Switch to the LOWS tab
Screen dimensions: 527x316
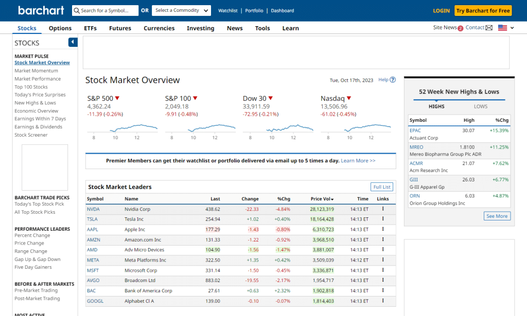point(480,106)
